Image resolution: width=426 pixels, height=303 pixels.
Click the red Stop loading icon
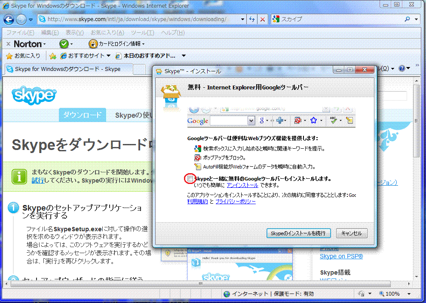tap(263, 19)
